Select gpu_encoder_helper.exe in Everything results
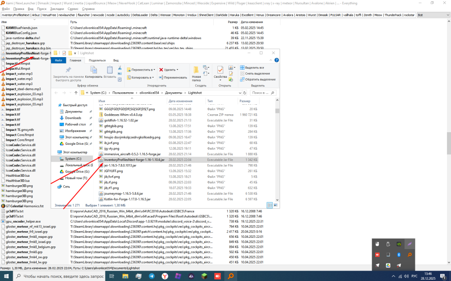This screenshot has width=451, height=281. click(23, 221)
